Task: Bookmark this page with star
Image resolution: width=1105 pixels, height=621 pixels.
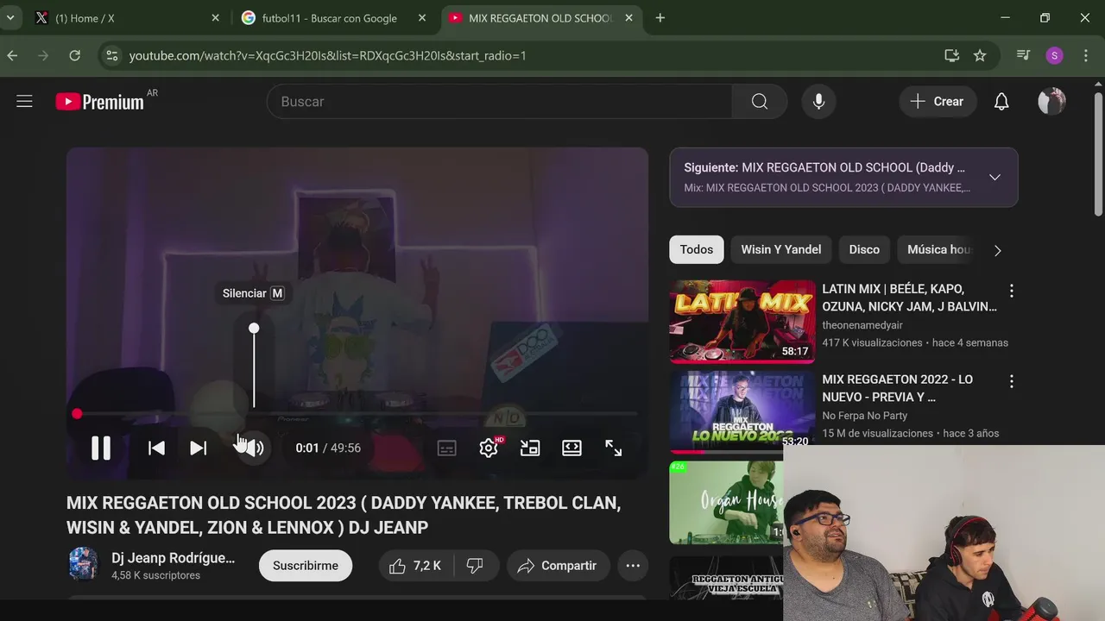Action: coord(980,55)
